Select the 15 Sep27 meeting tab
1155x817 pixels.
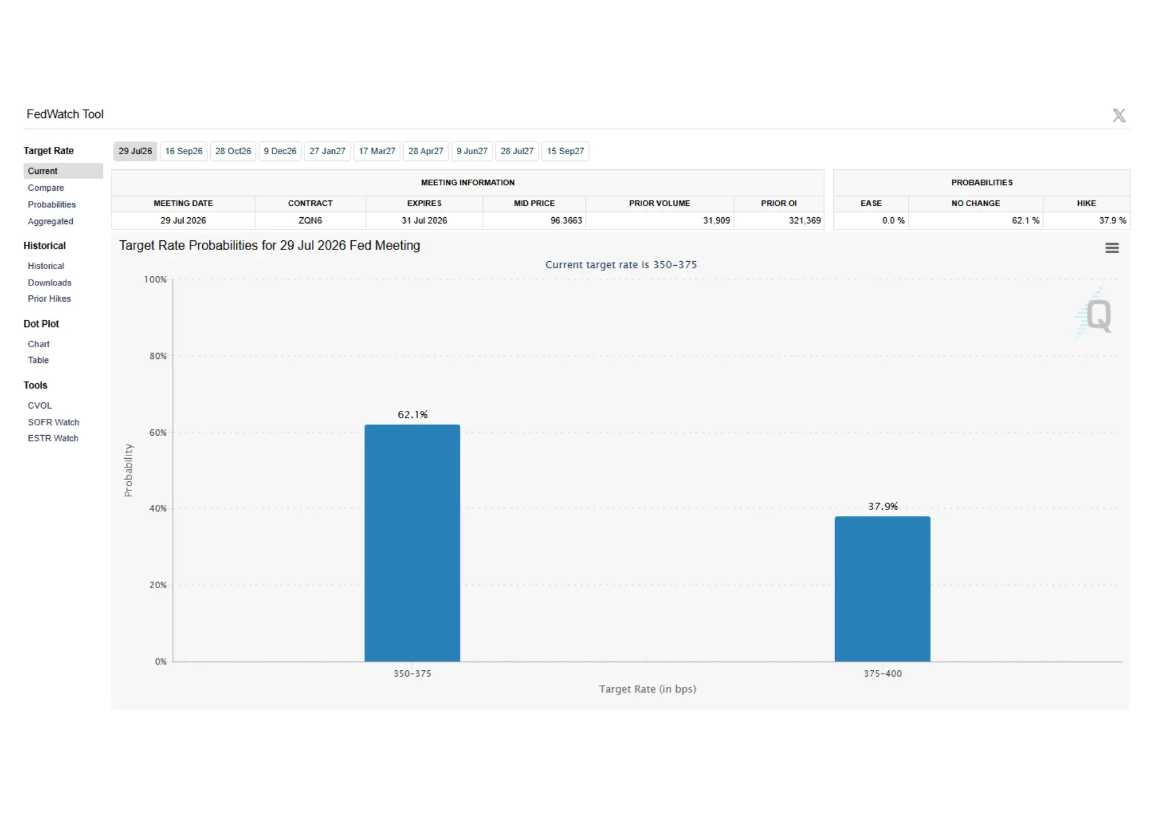click(565, 151)
